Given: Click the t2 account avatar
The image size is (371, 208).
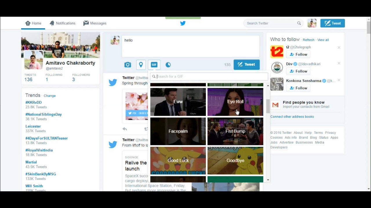Looking at the screenshot, I should 277,51.
